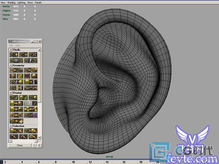Open the Show menu
The image size is (219, 164).
pyautogui.click(x=30, y=2)
